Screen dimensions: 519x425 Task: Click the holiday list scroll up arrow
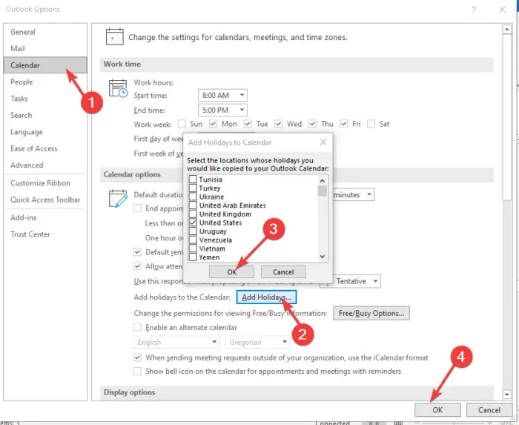pyautogui.click(x=323, y=180)
